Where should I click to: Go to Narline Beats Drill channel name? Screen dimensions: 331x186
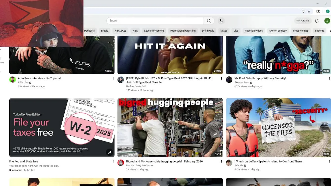pos(136,87)
